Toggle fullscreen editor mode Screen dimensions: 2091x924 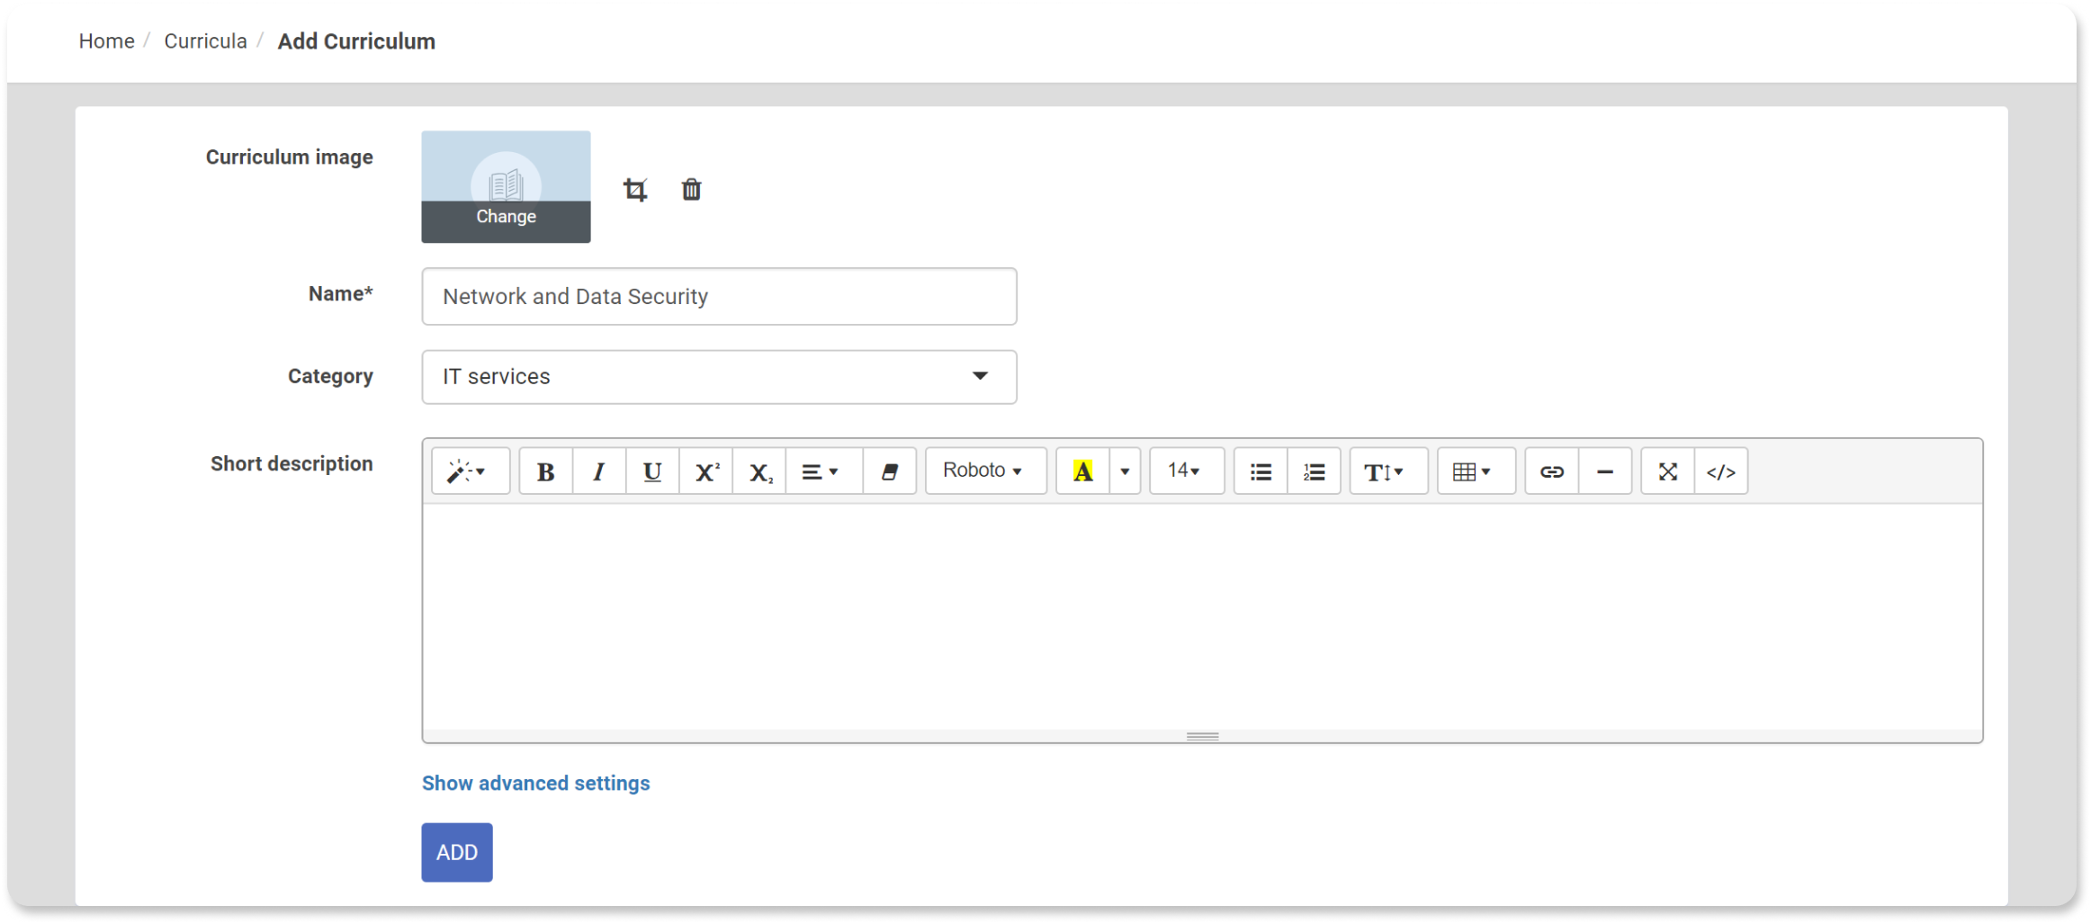tap(1668, 471)
